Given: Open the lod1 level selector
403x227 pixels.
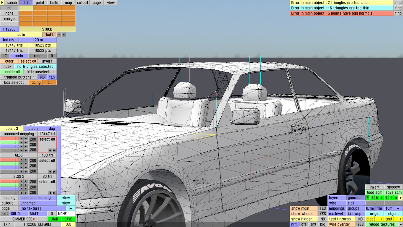Looking at the screenshot, I should tap(50, 35).
